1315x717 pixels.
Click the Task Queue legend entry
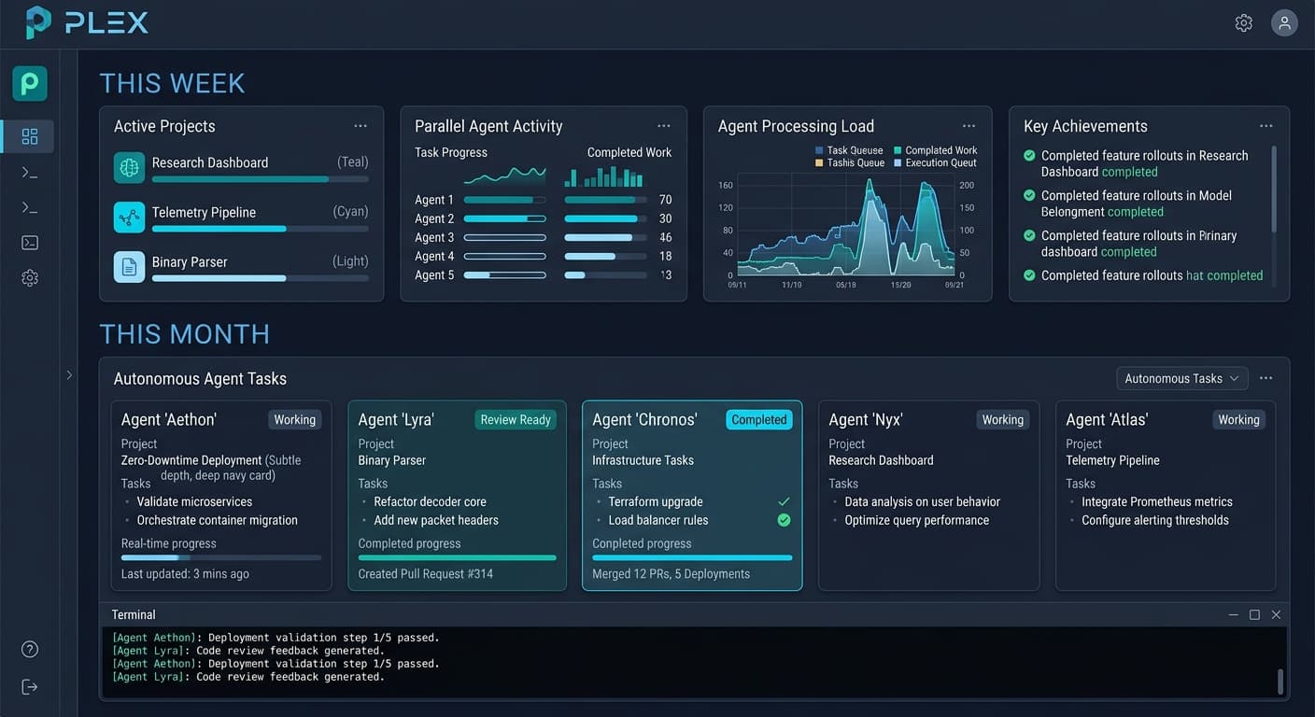[849, 150]
